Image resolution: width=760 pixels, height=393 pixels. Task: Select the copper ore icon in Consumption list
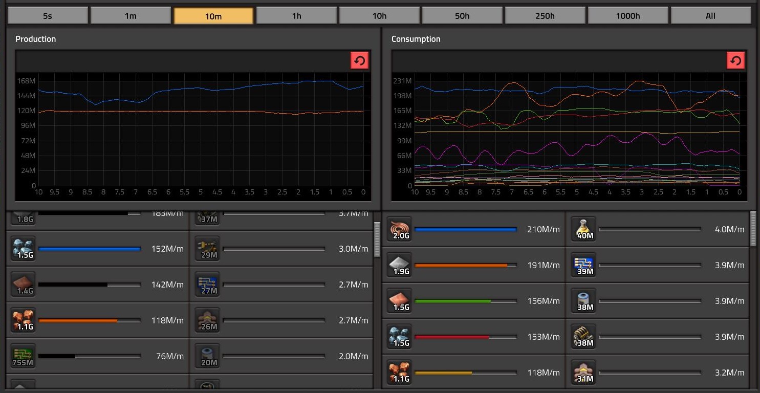click(x=400, y=373)
